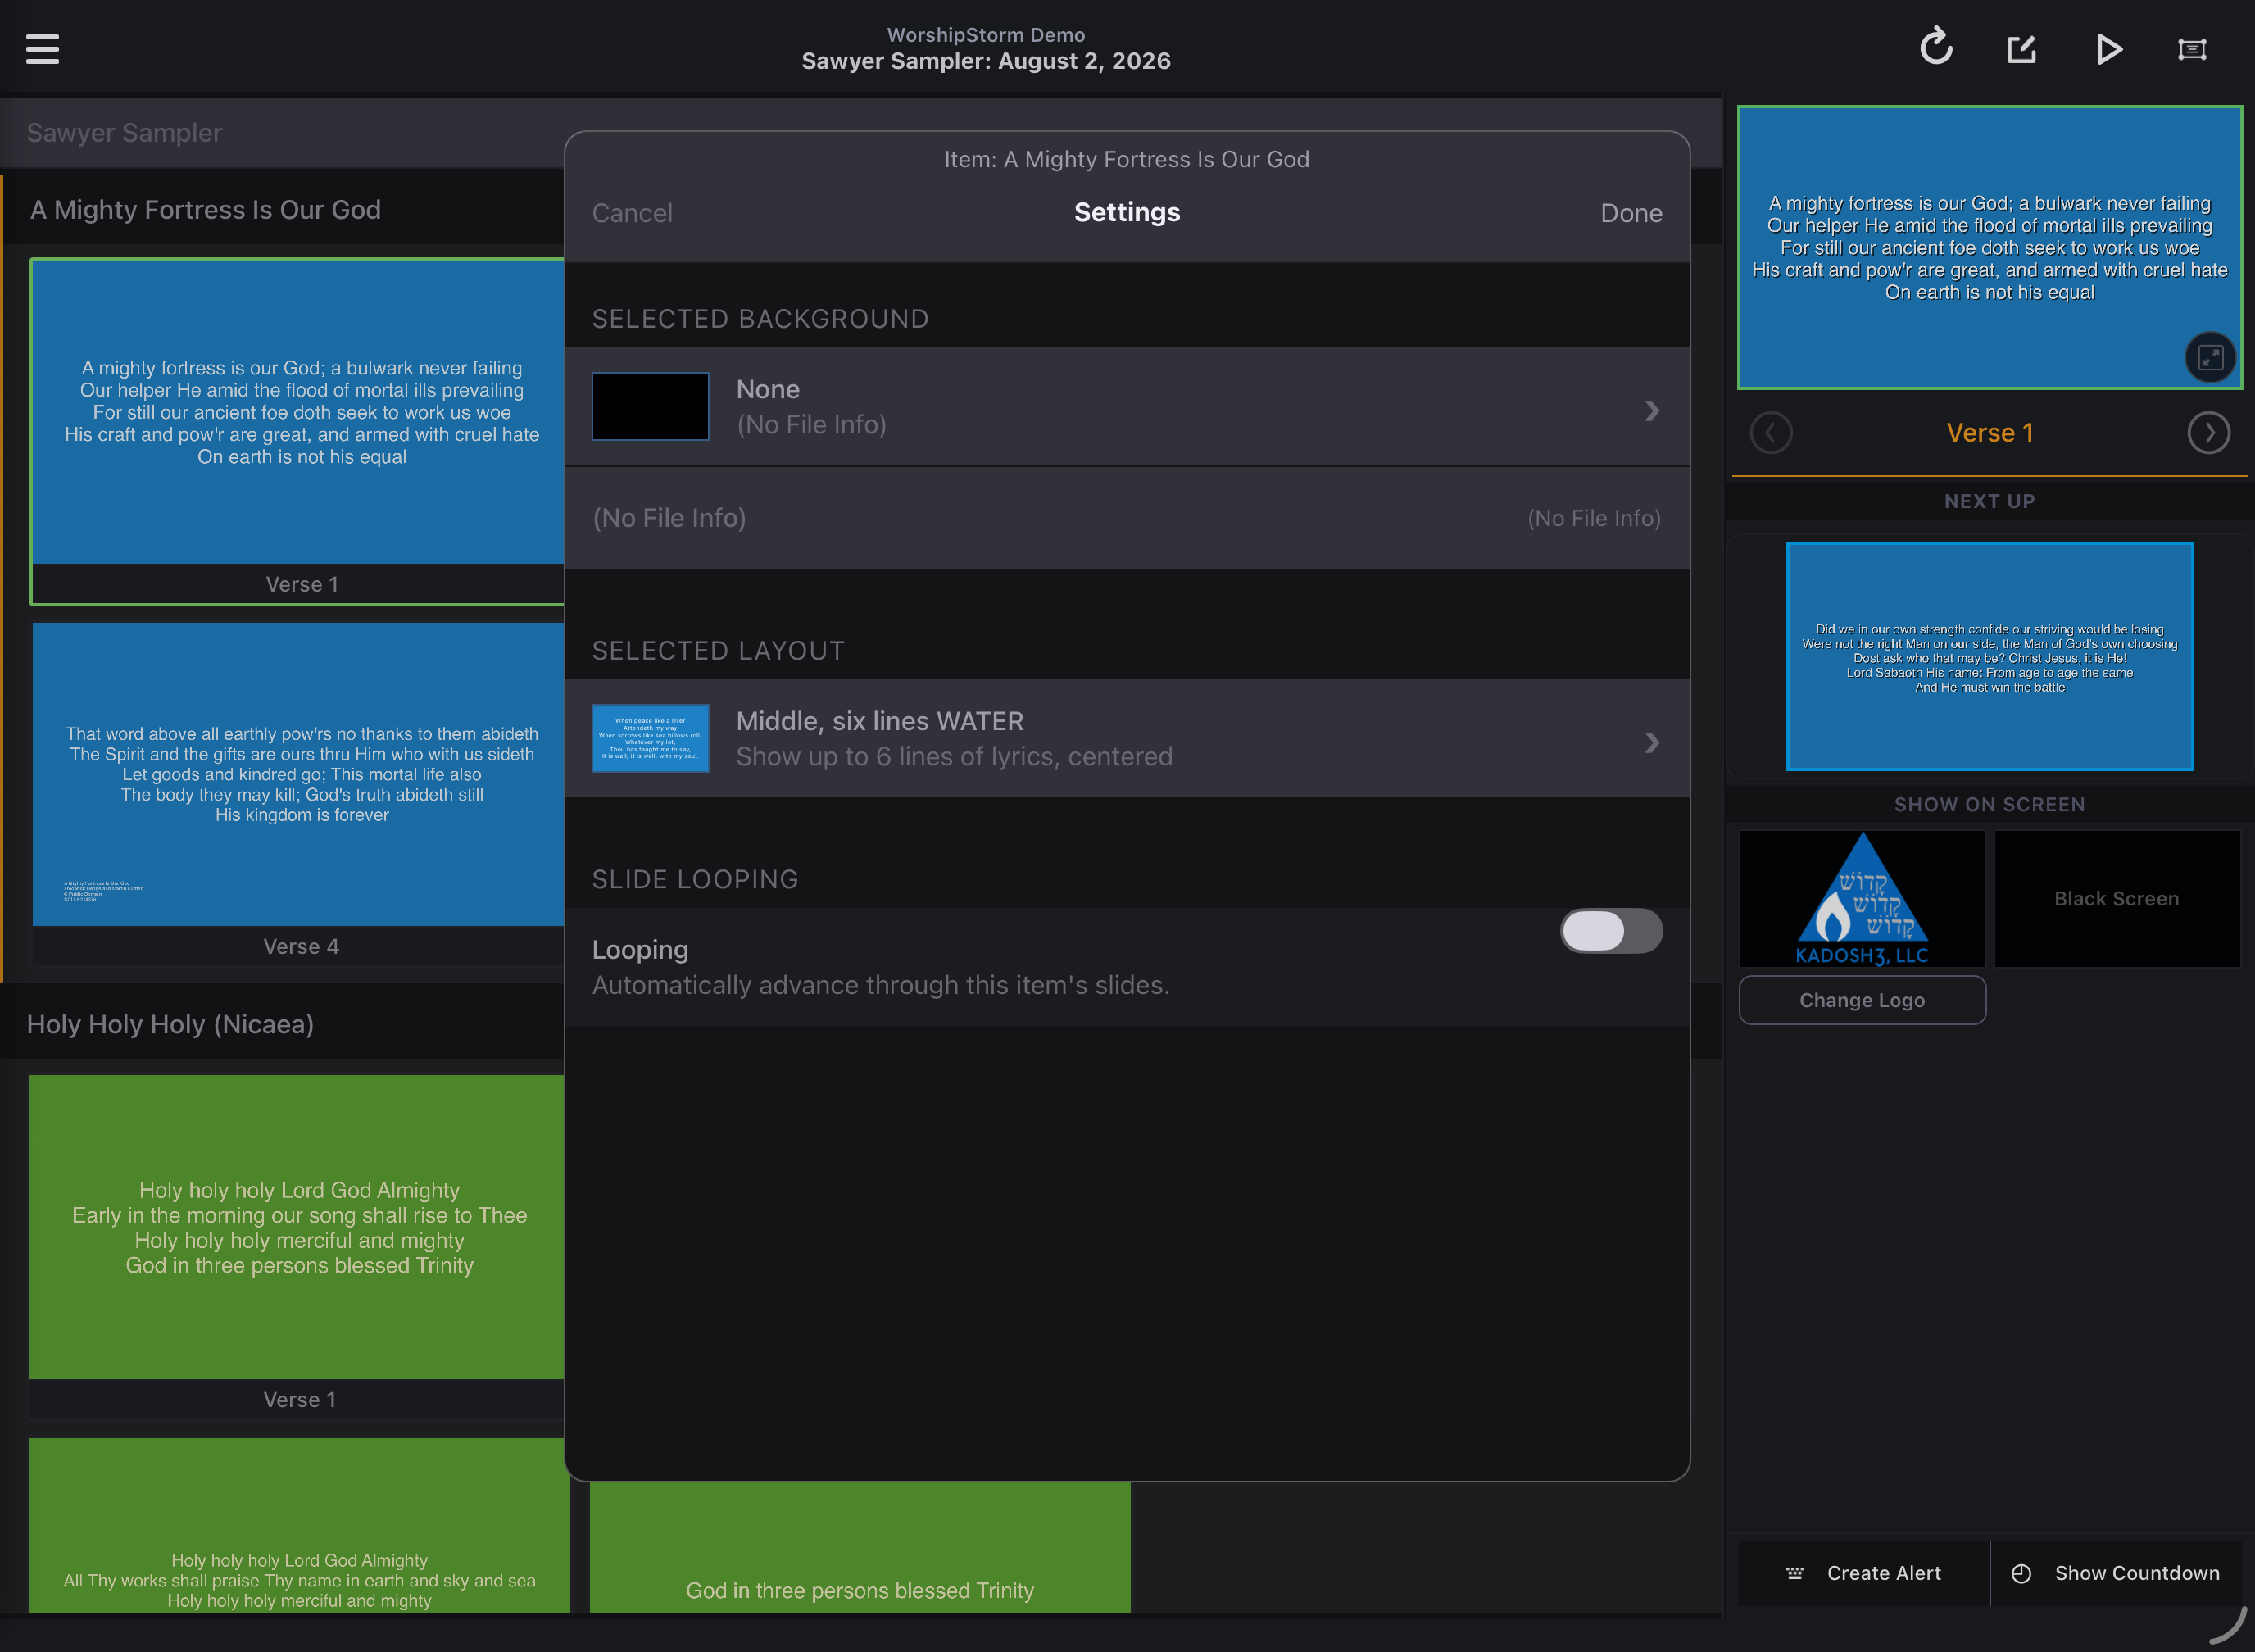Click the WATER layout preview thumbnail
The image size is (2255, 1652).
(x=650, y=738)
